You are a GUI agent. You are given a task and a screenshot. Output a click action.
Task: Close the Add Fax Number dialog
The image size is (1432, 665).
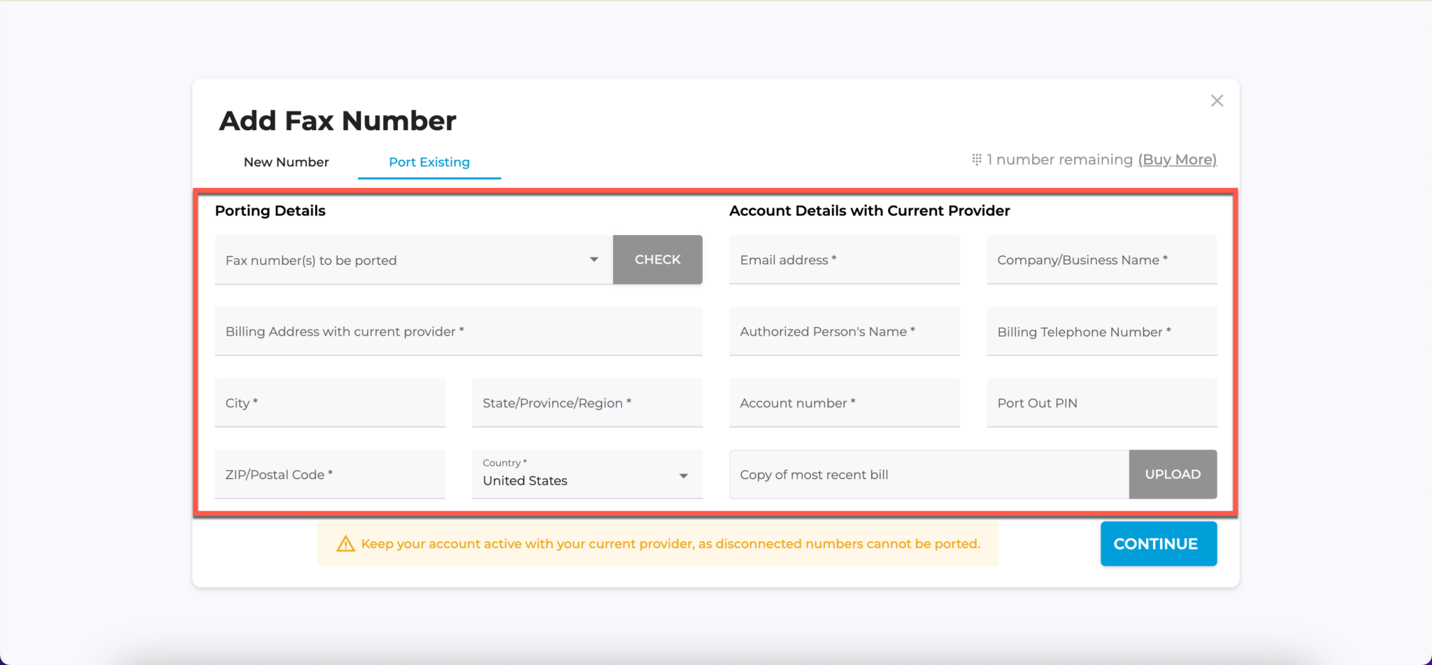tap(1217, 101)
